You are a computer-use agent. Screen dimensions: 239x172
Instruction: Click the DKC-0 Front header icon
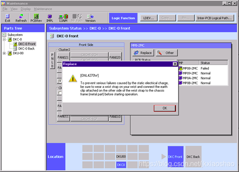point(52,36)
